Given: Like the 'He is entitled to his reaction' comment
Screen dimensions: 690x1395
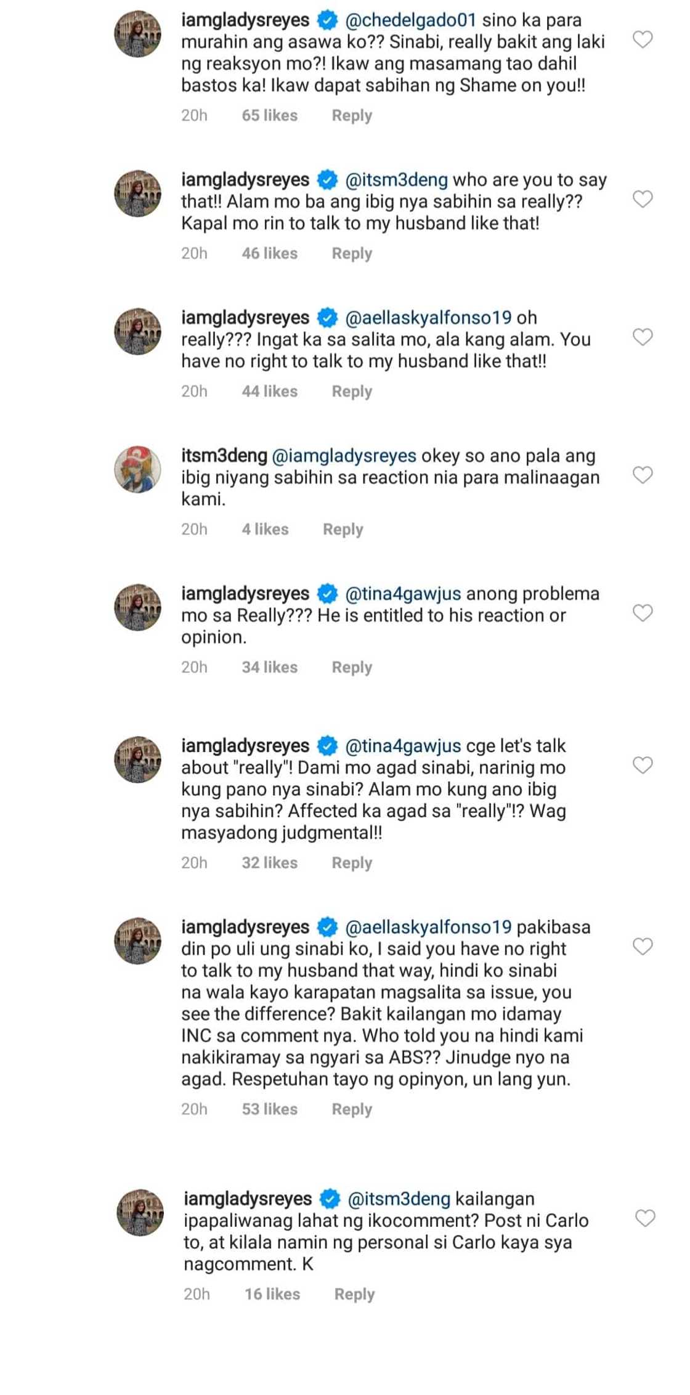Looking at the screenshot, I should [643, 613].
